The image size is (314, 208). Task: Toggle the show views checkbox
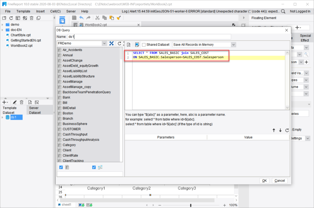pyautogui.click(x=94, y=167)
